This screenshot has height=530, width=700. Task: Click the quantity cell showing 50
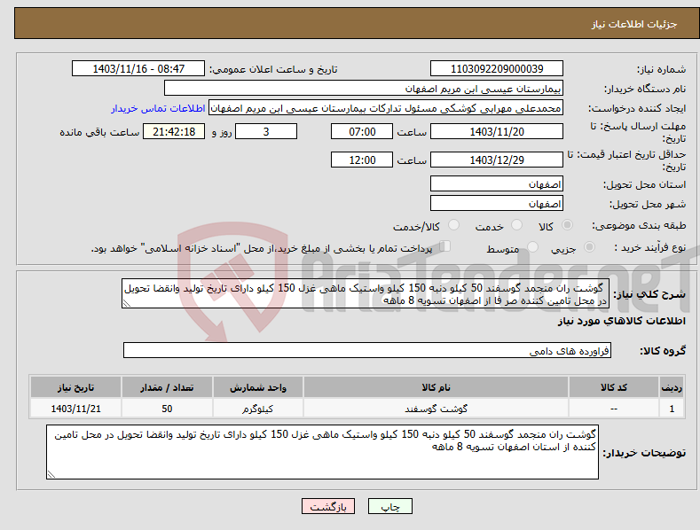pyautogui.click(x=167, y=409)
